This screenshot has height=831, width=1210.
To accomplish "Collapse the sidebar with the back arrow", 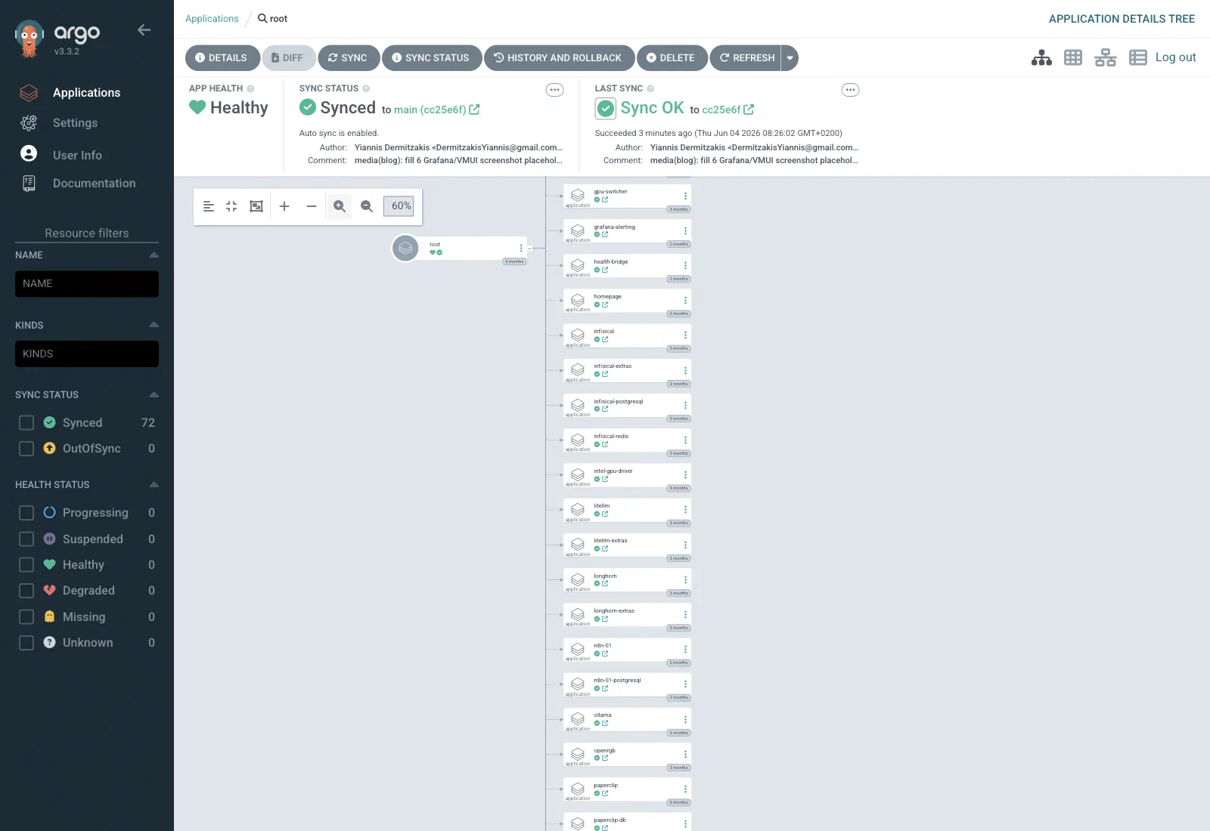I will pos(144,30).
